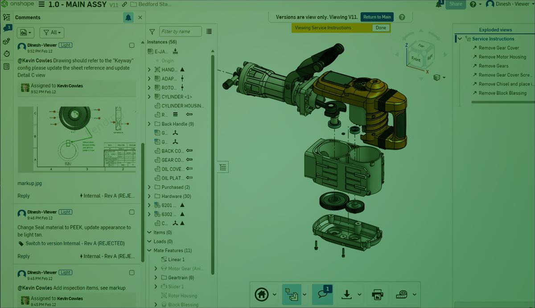Screen dimensions: 535x308
Task: Click the bell icon in Comments panel header
Action: point(128,17)
